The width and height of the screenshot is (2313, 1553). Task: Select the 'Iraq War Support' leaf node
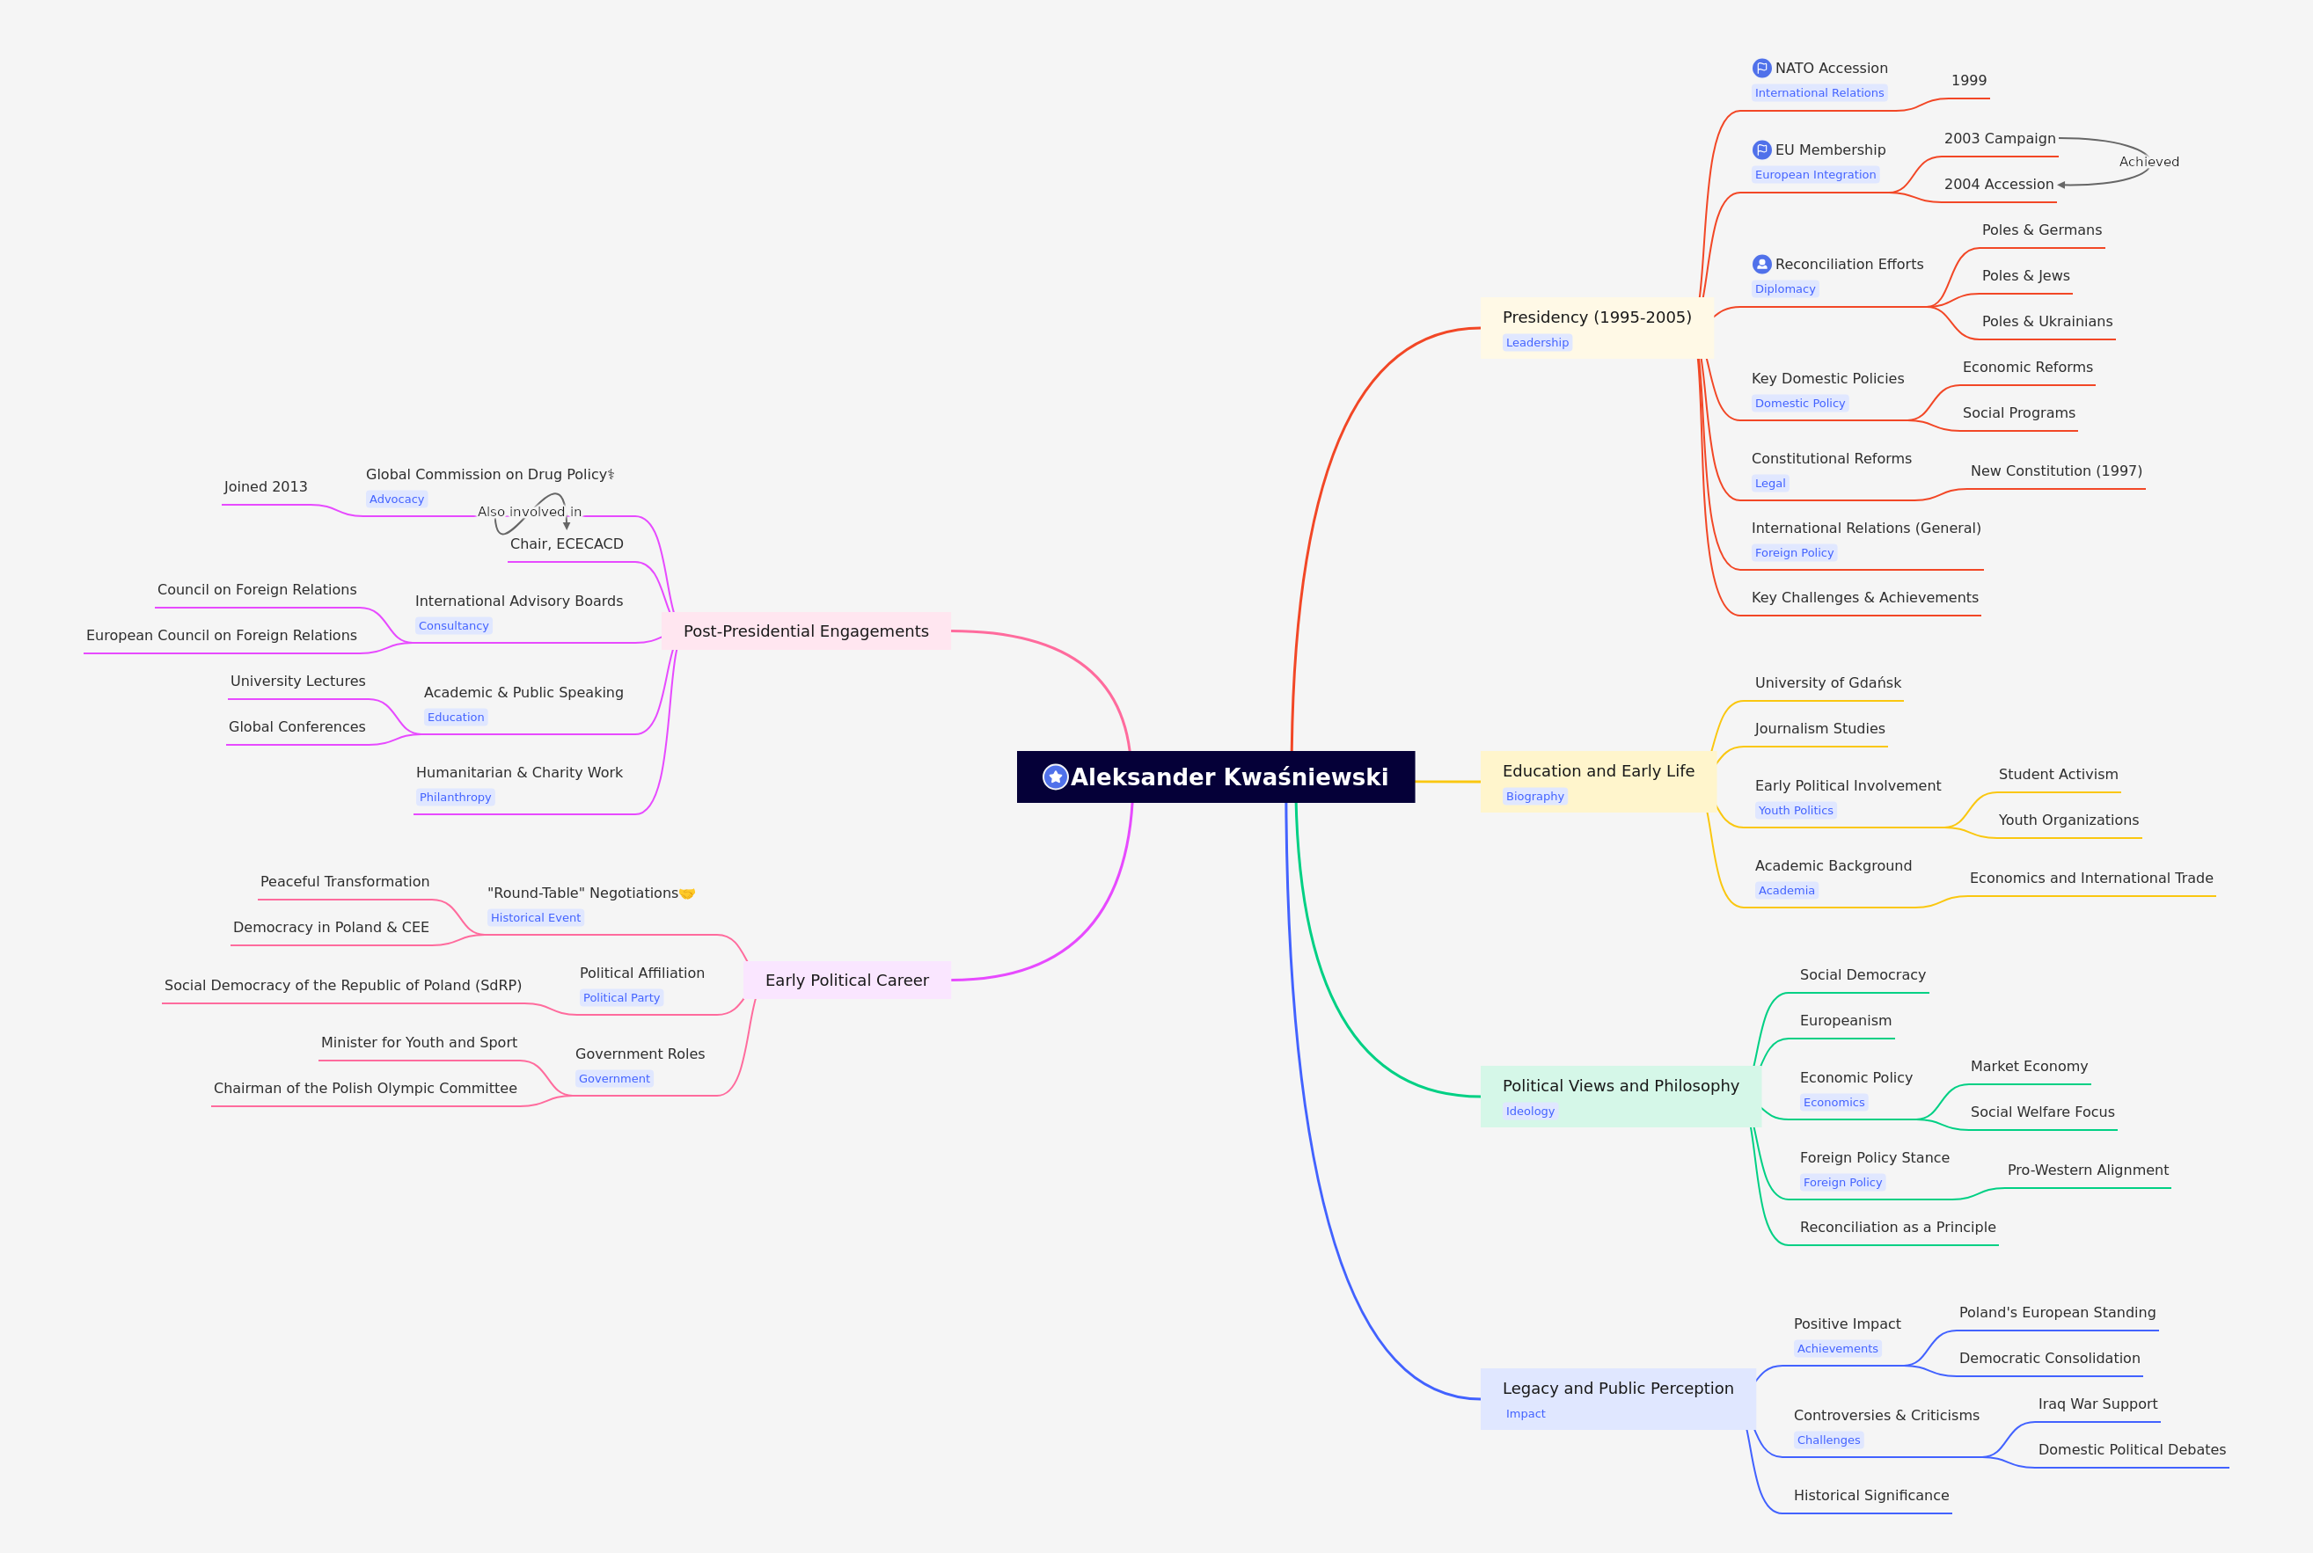[x=2097, y=1404]
